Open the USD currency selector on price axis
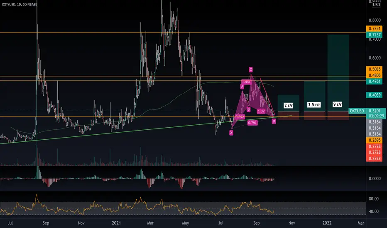This screenshot has width=387, height=228. point(376,5)
